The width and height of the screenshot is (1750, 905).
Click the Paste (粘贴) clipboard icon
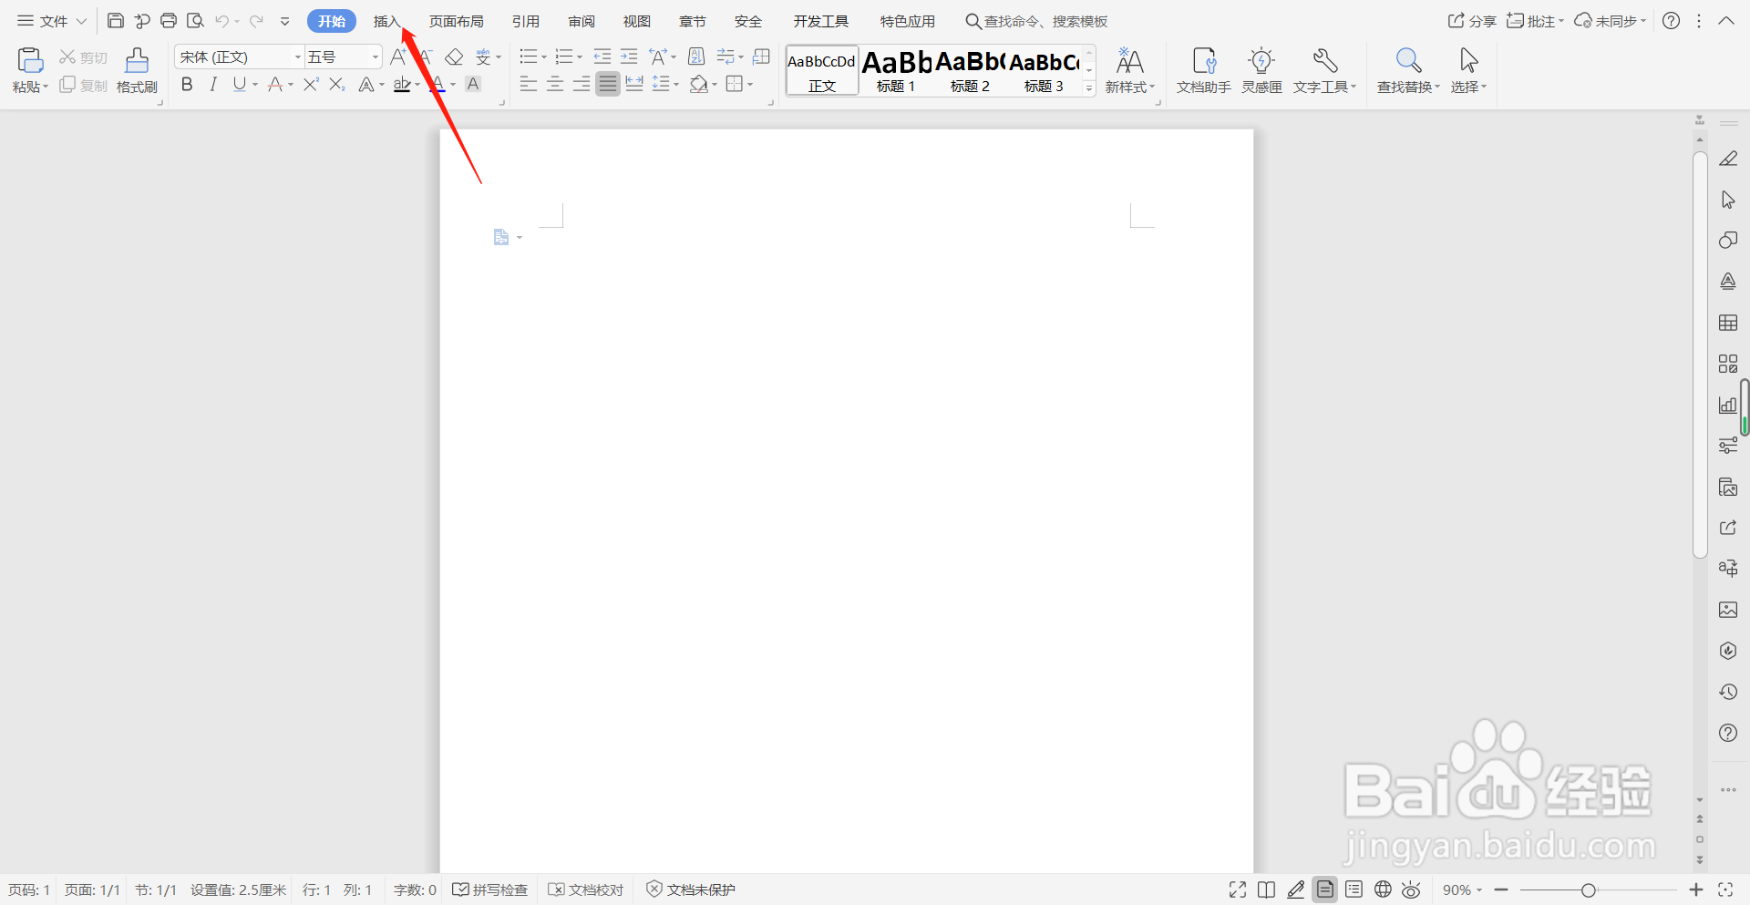click(x=30, y=60)
